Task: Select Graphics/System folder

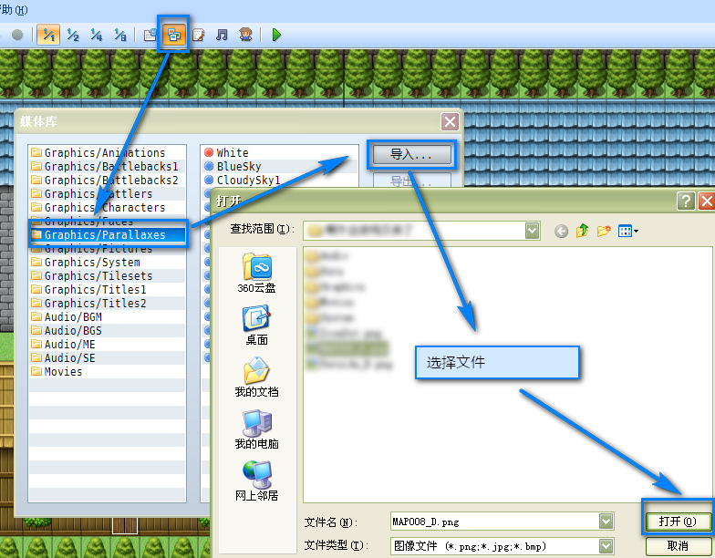Action: point(108,263)
